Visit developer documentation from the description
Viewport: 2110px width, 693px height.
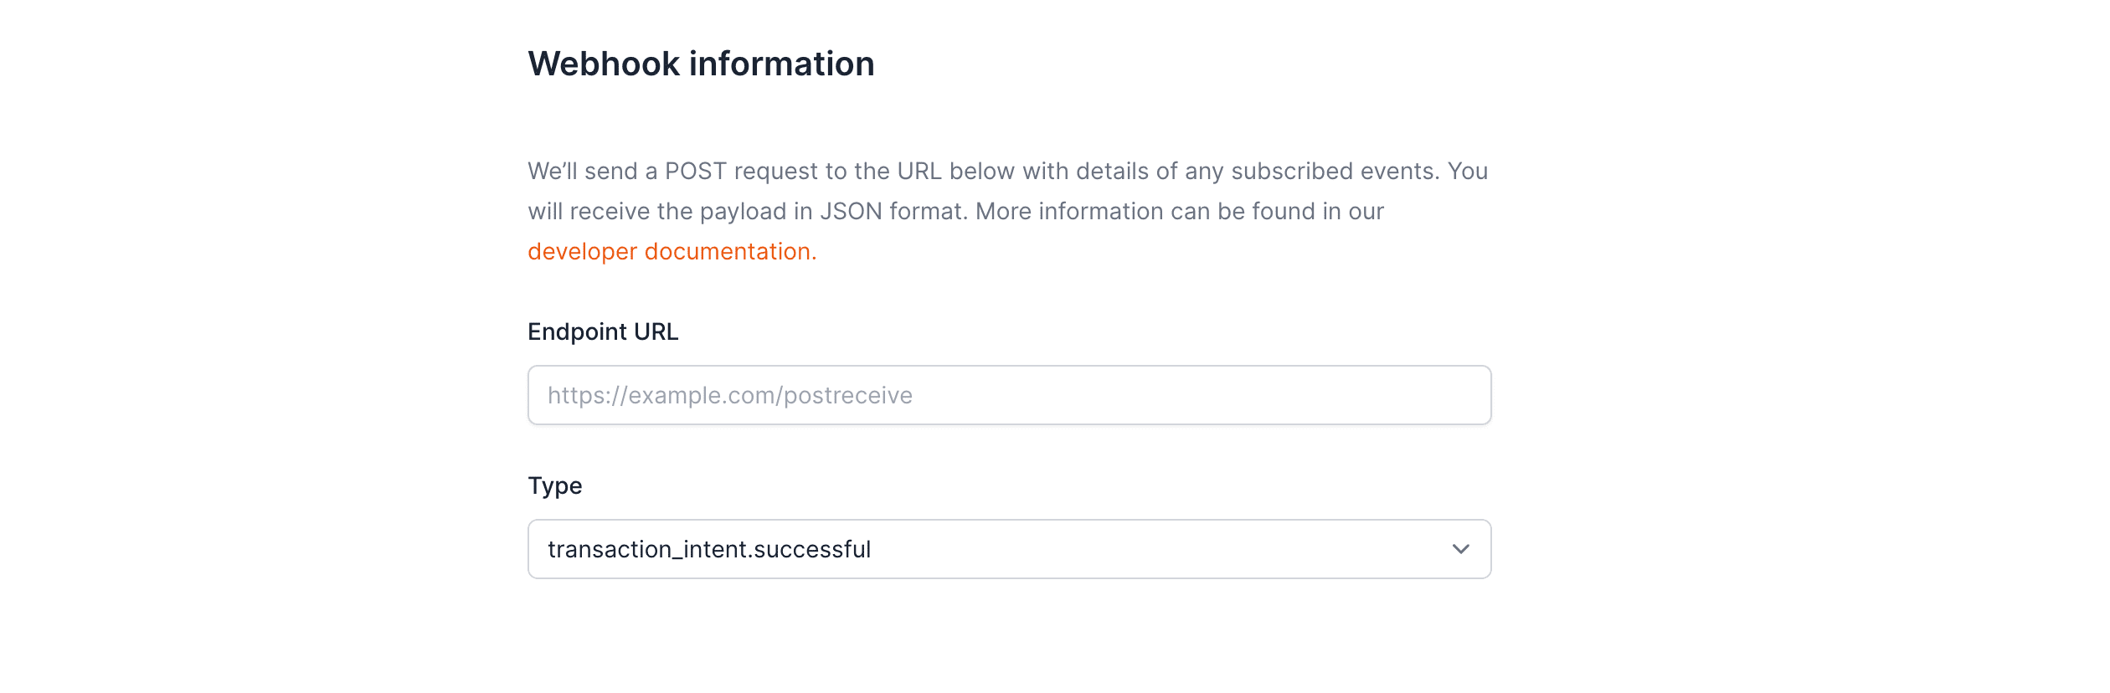click(x=670, y=250)
